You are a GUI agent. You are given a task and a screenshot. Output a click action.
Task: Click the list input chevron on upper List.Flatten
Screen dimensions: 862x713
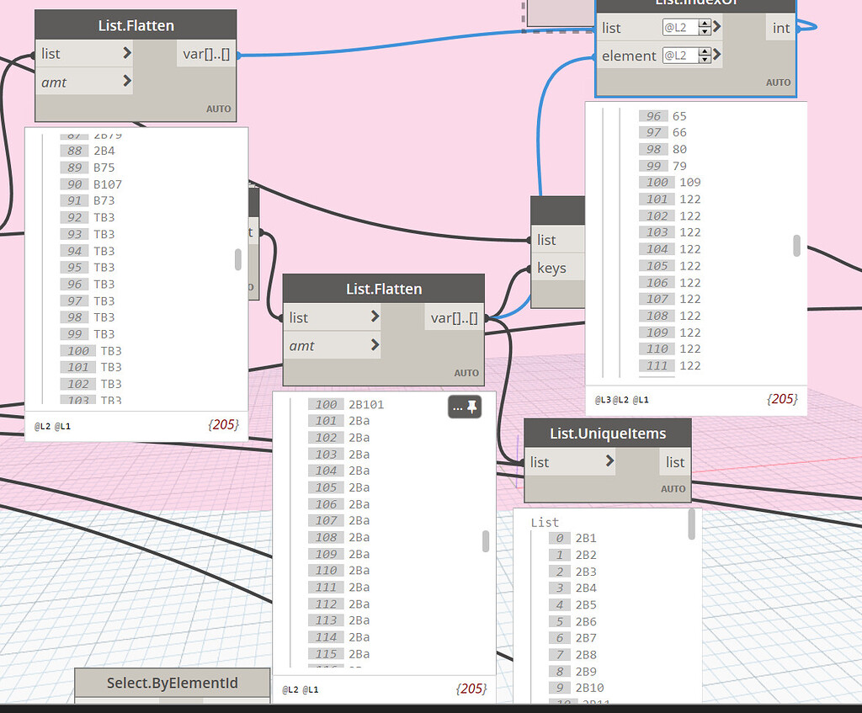(x=128, y=53)
